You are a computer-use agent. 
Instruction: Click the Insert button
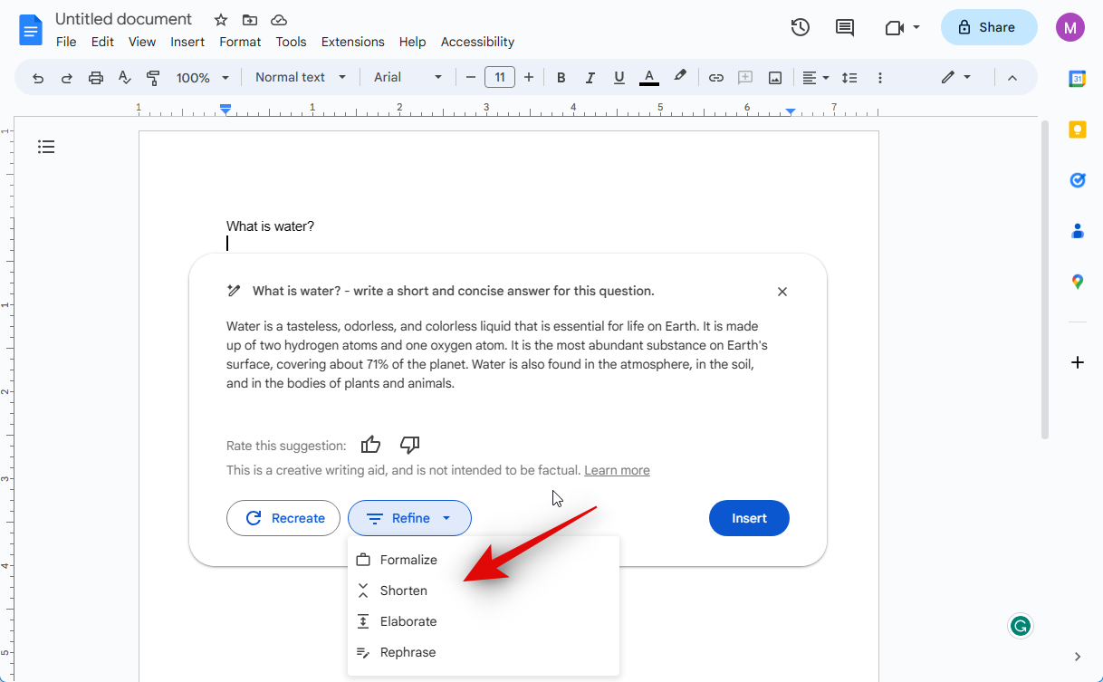pos(749,518)
